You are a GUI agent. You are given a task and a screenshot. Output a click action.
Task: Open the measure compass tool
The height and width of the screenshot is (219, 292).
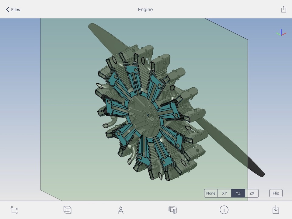point(121,210)
